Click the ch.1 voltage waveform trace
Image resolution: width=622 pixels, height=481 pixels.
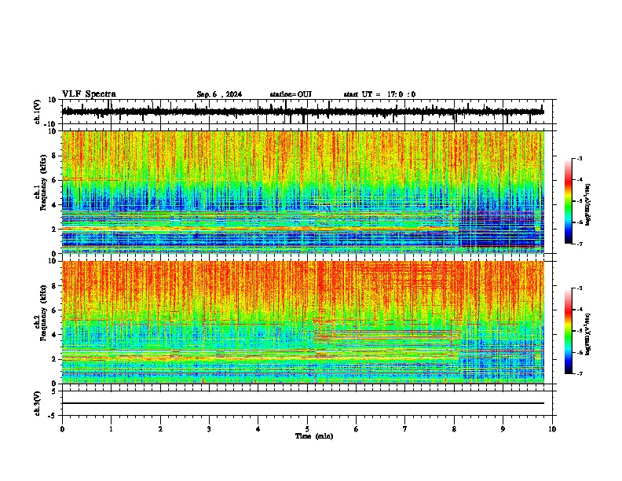pyautogui.click(x=303, y=112)
